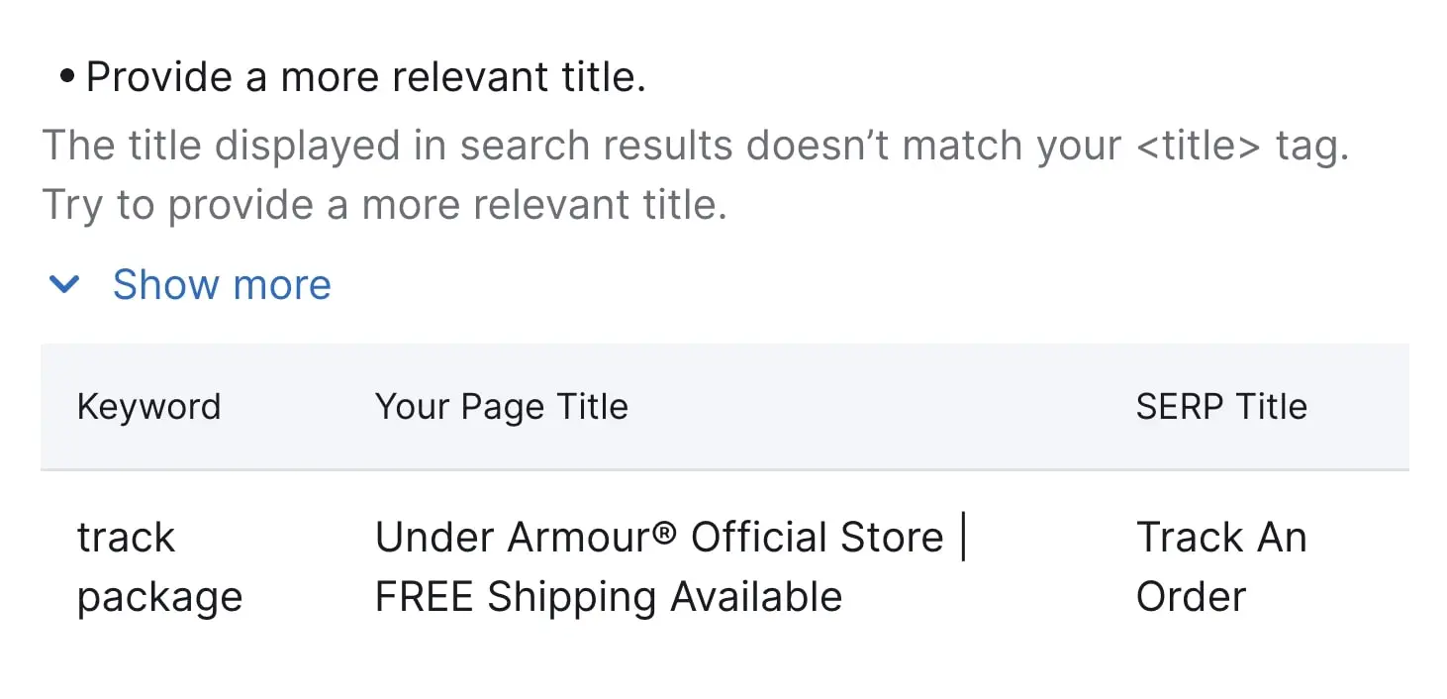This screenshot has width=1447, height=699.
Task: Click the 'Track An Order' SERP title
Action: [1223, 566]
